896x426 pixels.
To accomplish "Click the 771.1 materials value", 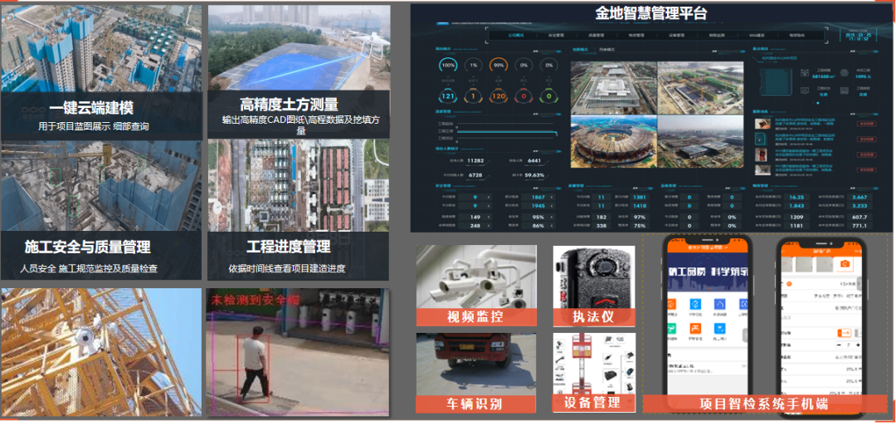I will coord(859,226).
